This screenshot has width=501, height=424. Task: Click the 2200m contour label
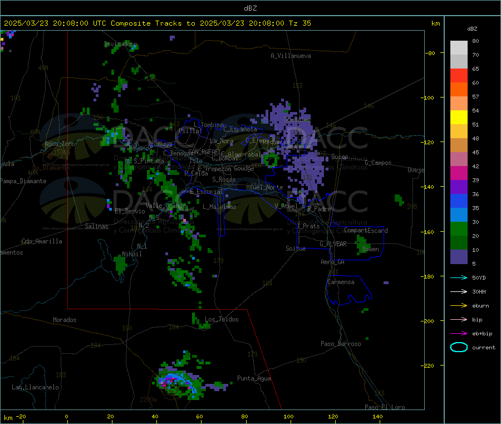coord(148,399)
